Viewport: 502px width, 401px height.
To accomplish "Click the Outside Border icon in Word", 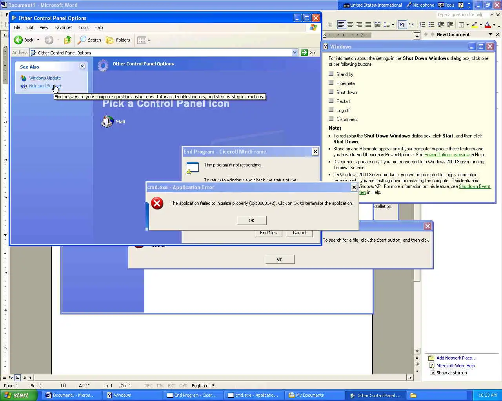I will [462, 25].
